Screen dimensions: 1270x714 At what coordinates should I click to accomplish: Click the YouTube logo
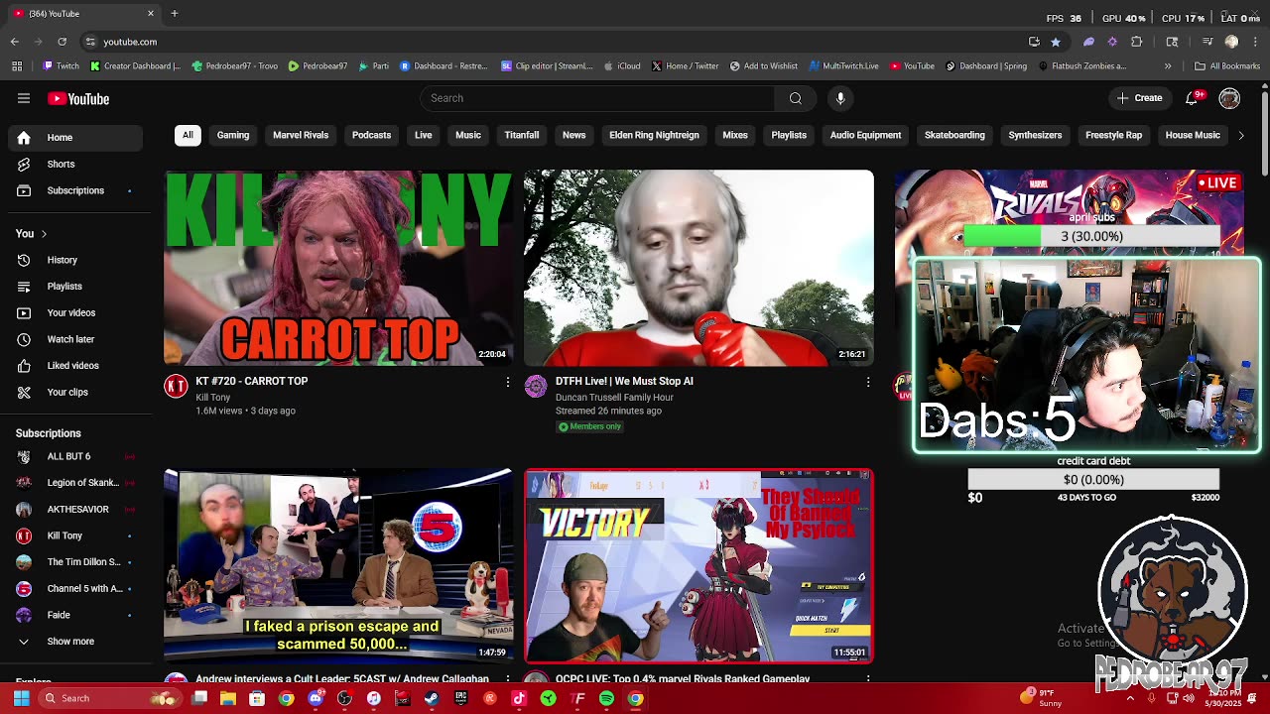[78, 98]
